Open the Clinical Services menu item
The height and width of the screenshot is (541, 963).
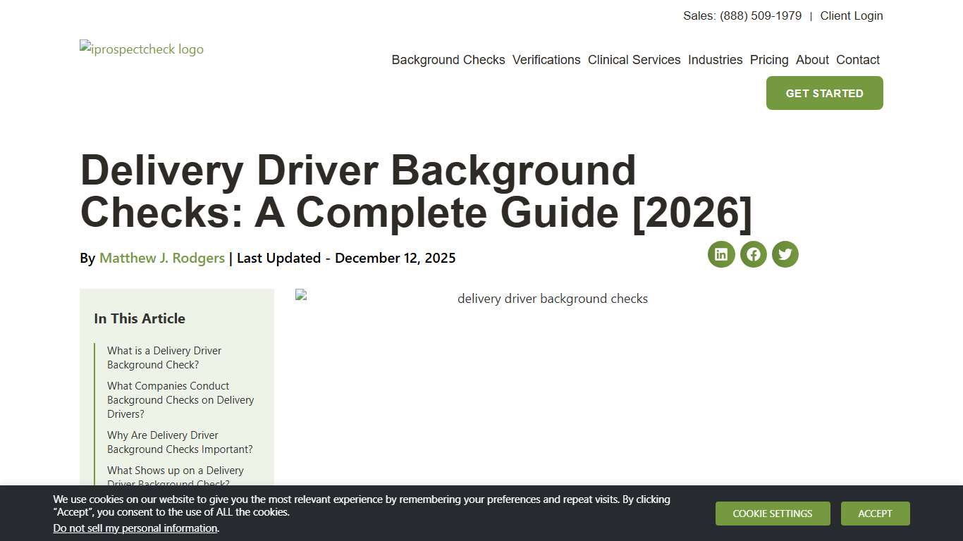pyautogui.click(x=634, y=60)
